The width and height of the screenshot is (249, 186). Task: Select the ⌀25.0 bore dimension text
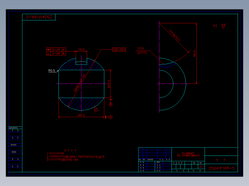tap(109, 84)
